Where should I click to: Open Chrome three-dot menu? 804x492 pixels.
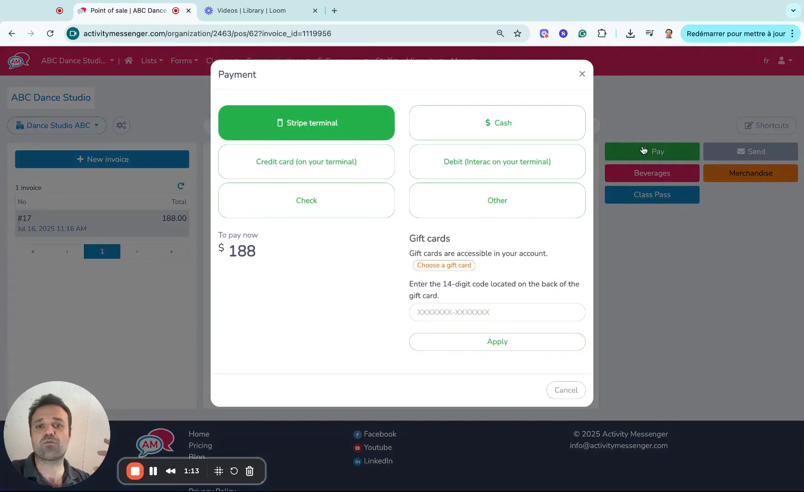tap(793, 33)
